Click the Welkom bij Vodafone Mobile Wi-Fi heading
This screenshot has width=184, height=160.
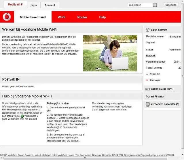[x=30, y=29]
